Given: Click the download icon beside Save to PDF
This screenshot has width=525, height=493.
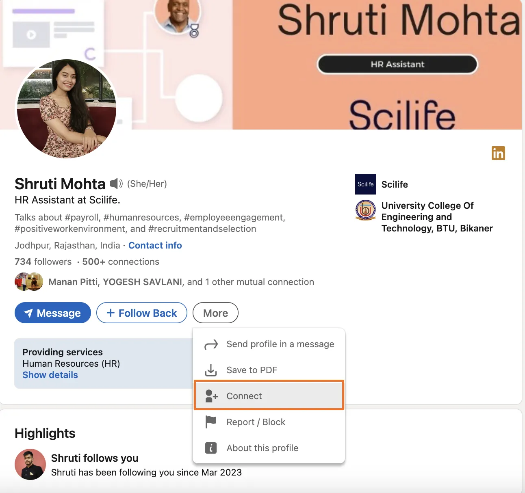Looking at the screenshot, I should (x=211, y=370).
